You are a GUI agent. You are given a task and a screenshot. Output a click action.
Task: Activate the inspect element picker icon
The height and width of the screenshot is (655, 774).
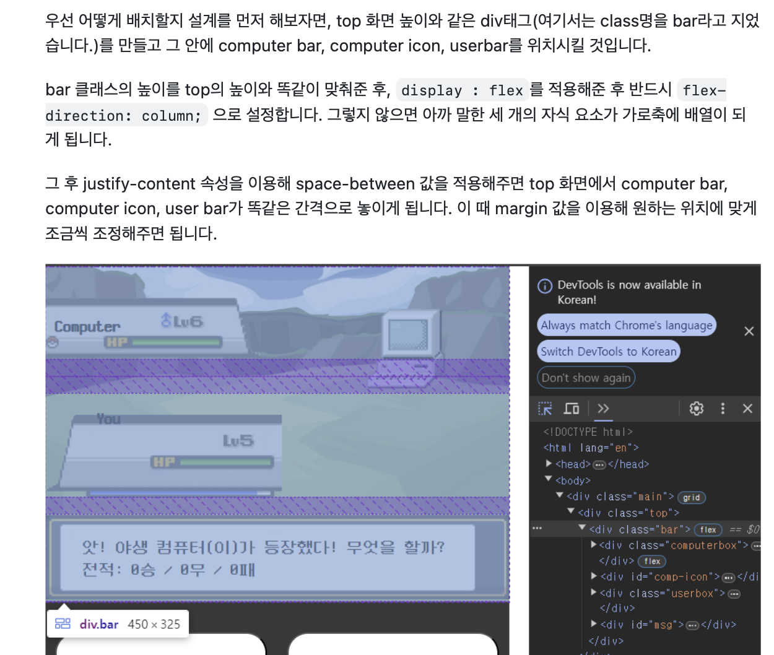(x=545, y=409)
